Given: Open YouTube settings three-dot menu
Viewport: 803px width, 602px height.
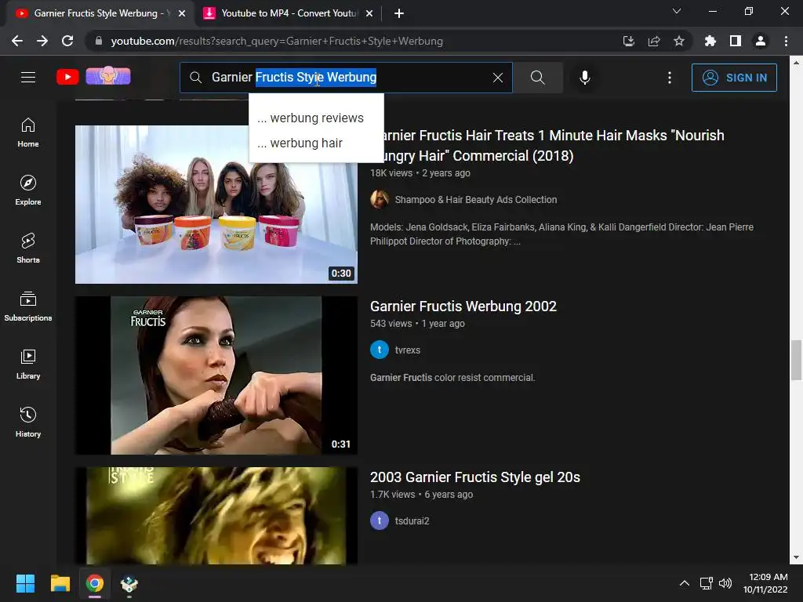Looking at the screenshot, I should (x=670, y=78).
